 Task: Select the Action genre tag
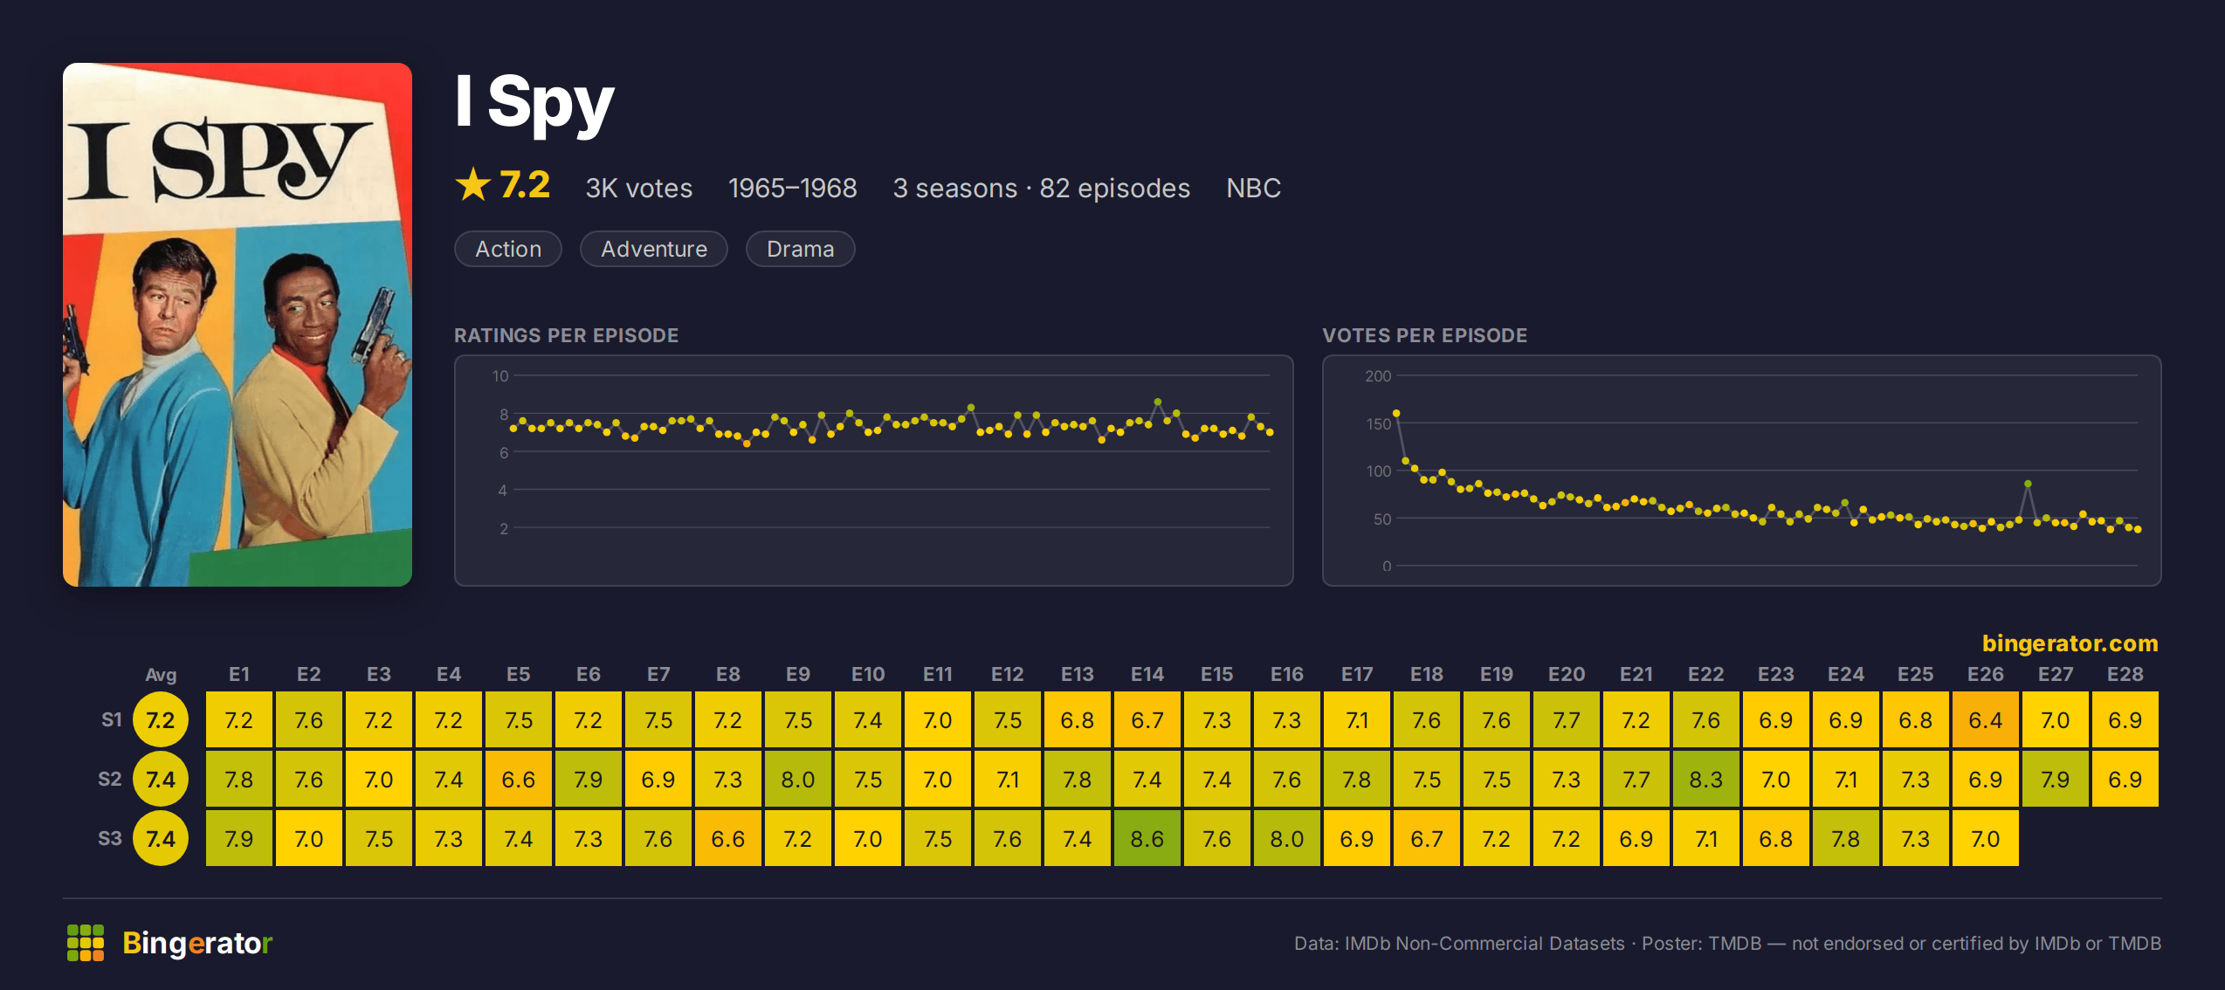tap(508, 249)
